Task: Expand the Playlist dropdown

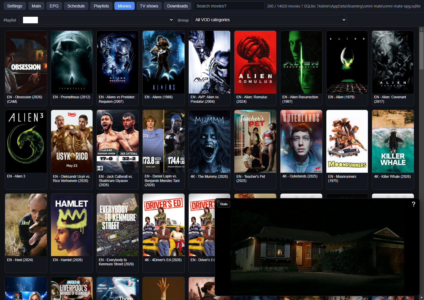Action: [x=97, y=20]
